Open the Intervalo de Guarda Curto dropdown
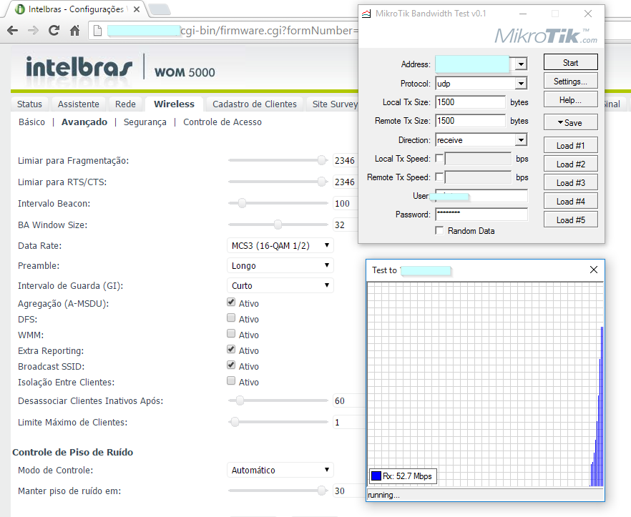Viewport: 631px width, 517px height. (280, 285)
